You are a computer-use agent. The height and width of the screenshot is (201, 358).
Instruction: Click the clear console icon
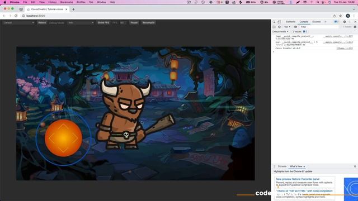(279, 27)
